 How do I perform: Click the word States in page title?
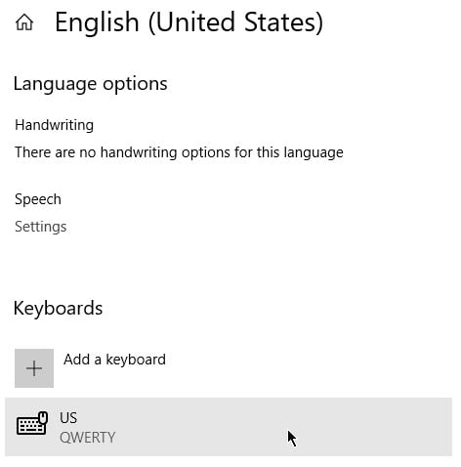283,22
